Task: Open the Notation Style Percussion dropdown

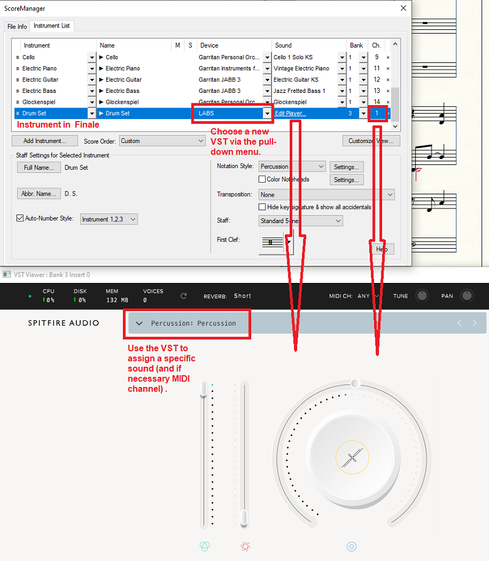Action: (292, 166)
